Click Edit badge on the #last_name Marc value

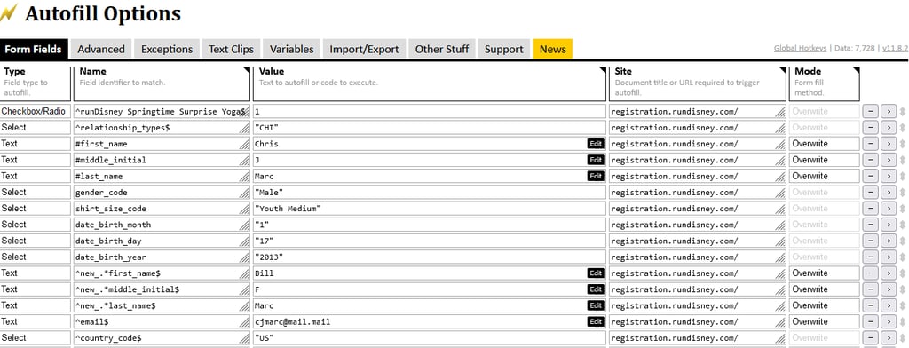point(596,177)
